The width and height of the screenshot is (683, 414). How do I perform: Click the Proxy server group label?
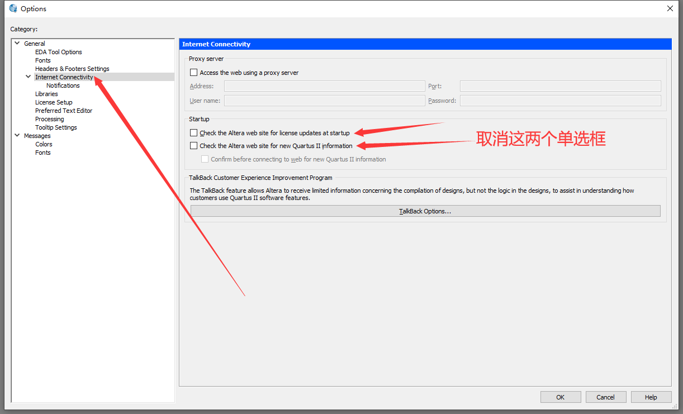[x=206, y=59]
